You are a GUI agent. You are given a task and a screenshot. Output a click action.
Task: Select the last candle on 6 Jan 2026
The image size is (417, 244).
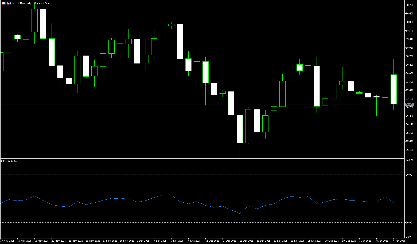(393, 89)
